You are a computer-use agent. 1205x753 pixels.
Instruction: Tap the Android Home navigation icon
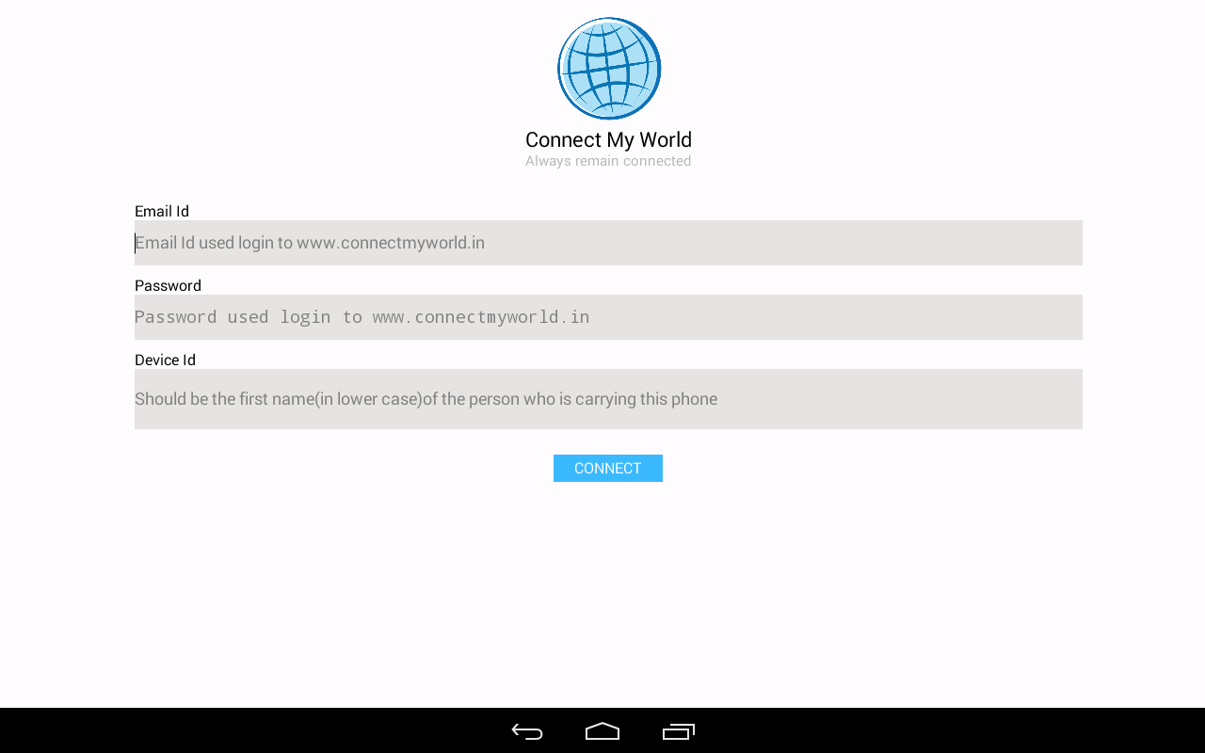point(602,731)
